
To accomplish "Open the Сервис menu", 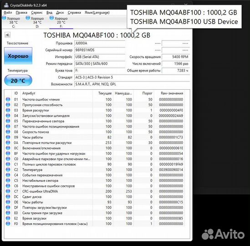I will coord(37,12).
